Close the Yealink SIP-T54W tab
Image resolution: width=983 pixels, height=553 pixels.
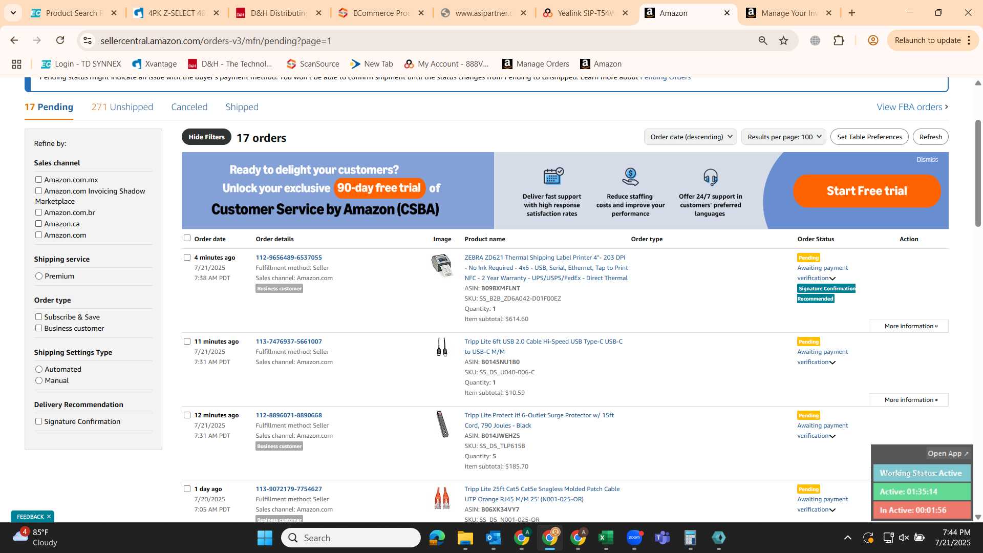625,13
